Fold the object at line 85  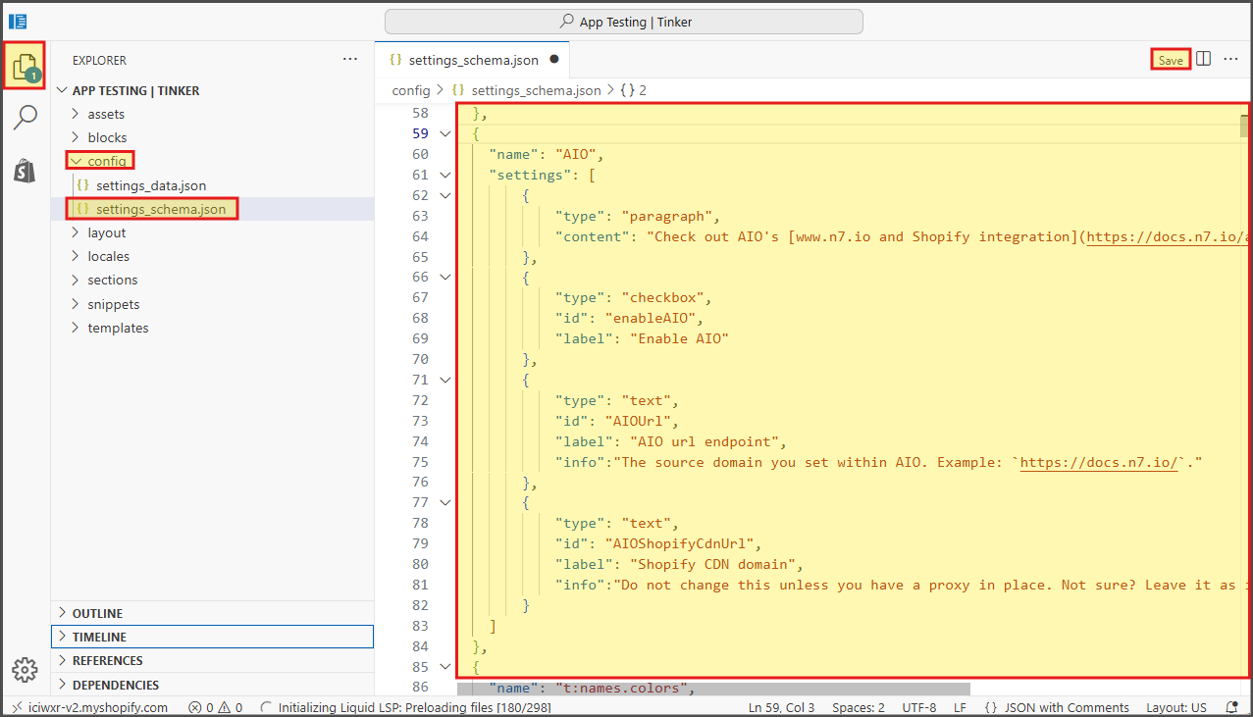(445, 667)
